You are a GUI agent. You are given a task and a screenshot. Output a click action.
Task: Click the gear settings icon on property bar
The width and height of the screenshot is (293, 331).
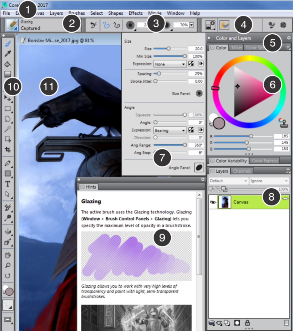283,25
